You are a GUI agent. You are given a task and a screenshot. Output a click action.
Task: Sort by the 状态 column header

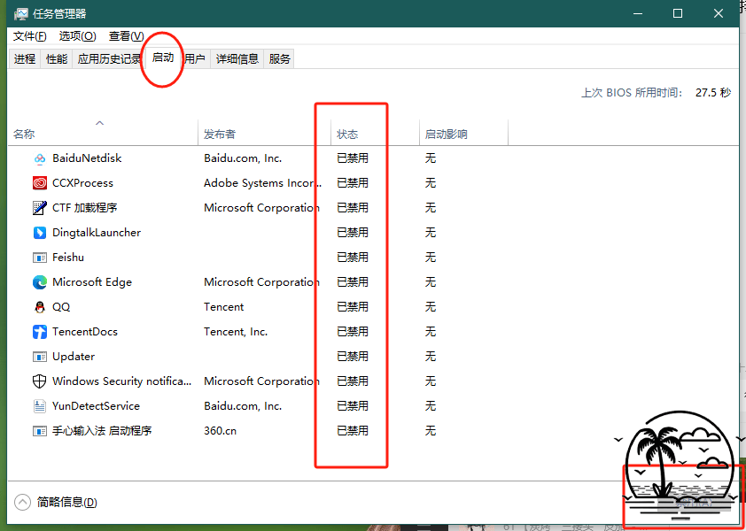tap(375, 134)
